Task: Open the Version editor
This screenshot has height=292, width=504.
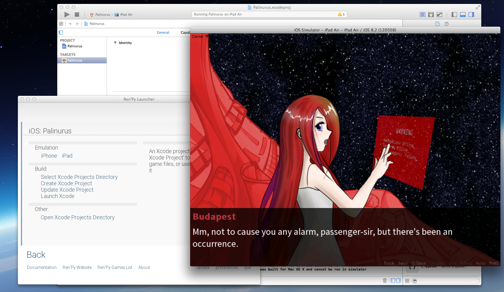Action: click(439, 15)
